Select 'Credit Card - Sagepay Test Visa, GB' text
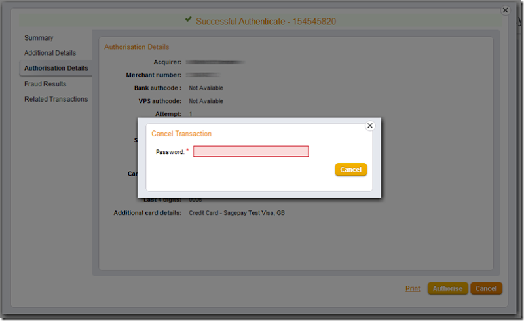Viewport: 524px width, 321px height. coord(236,213)
